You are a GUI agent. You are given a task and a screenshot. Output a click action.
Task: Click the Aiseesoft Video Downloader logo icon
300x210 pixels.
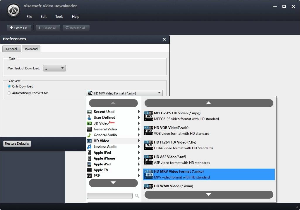(13, 10)
